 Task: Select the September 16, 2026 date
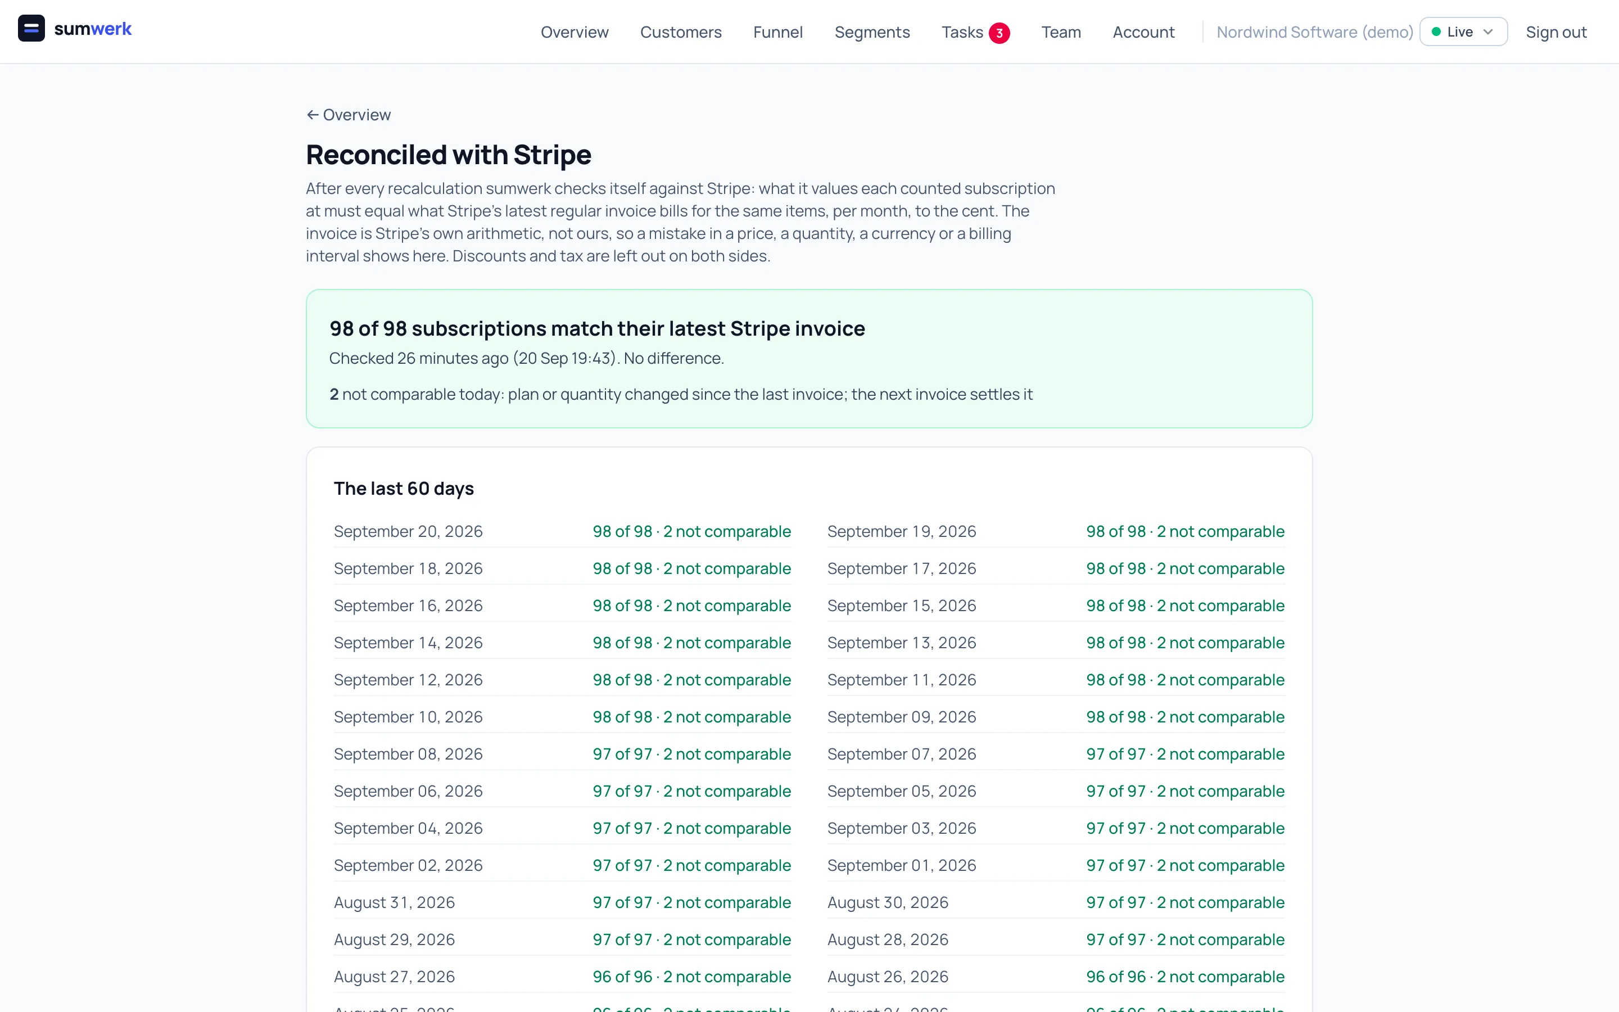click(408, 606)
